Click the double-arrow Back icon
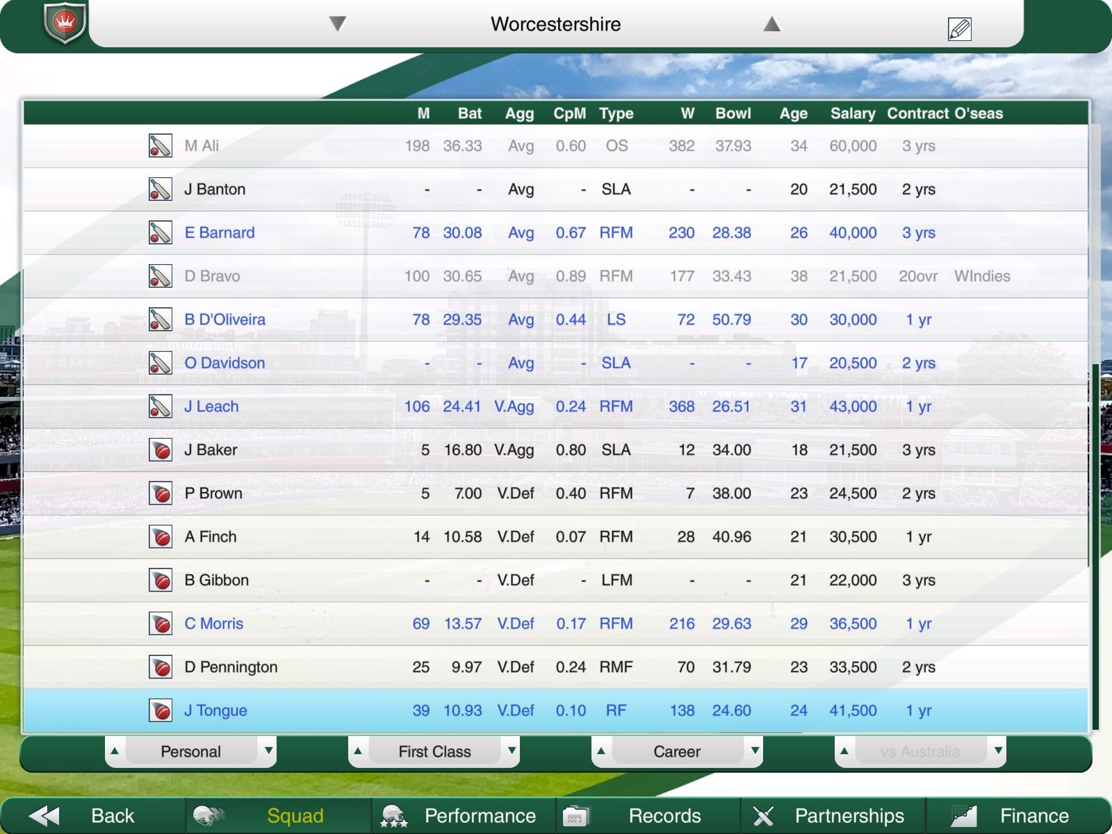Image resolution: width=1112 pixels, height=834 pixels. [44, 816]
